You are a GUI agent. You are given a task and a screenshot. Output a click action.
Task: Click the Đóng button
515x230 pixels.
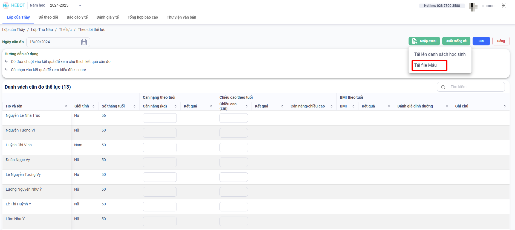point(501,41)
